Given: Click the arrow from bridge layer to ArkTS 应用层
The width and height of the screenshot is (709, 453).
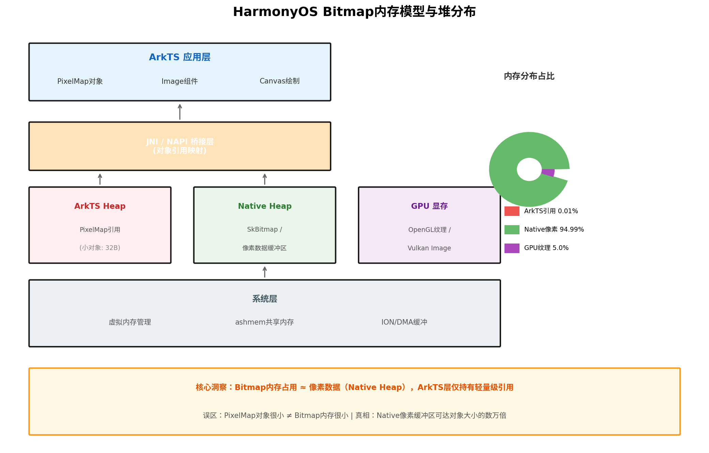Looking at the screenshot, I should (180, 112).
